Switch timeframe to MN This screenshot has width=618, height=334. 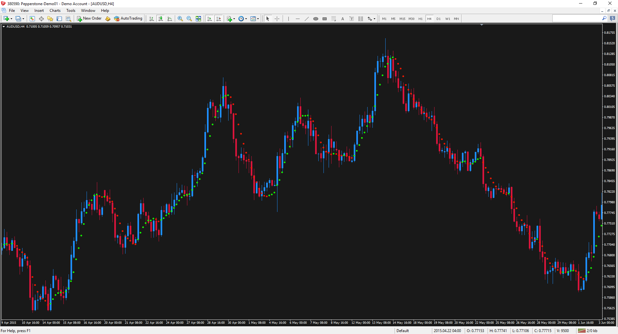click(456, 19)
